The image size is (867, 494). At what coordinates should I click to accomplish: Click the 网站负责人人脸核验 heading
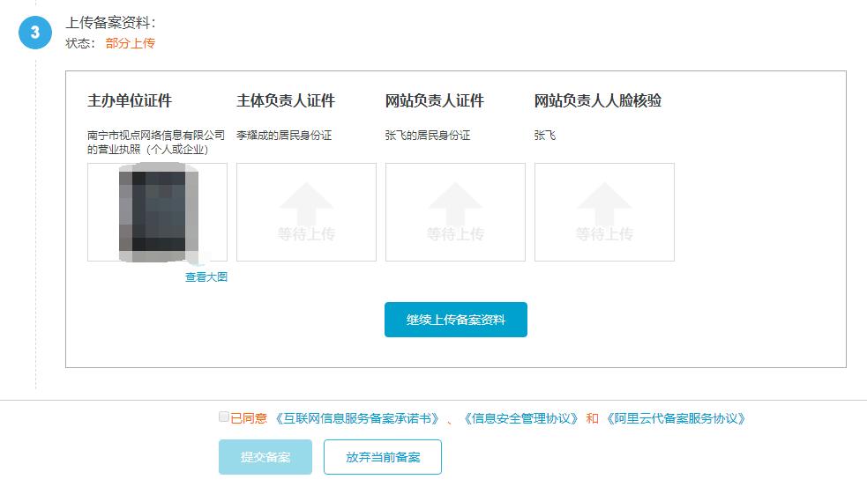[598, 100]
